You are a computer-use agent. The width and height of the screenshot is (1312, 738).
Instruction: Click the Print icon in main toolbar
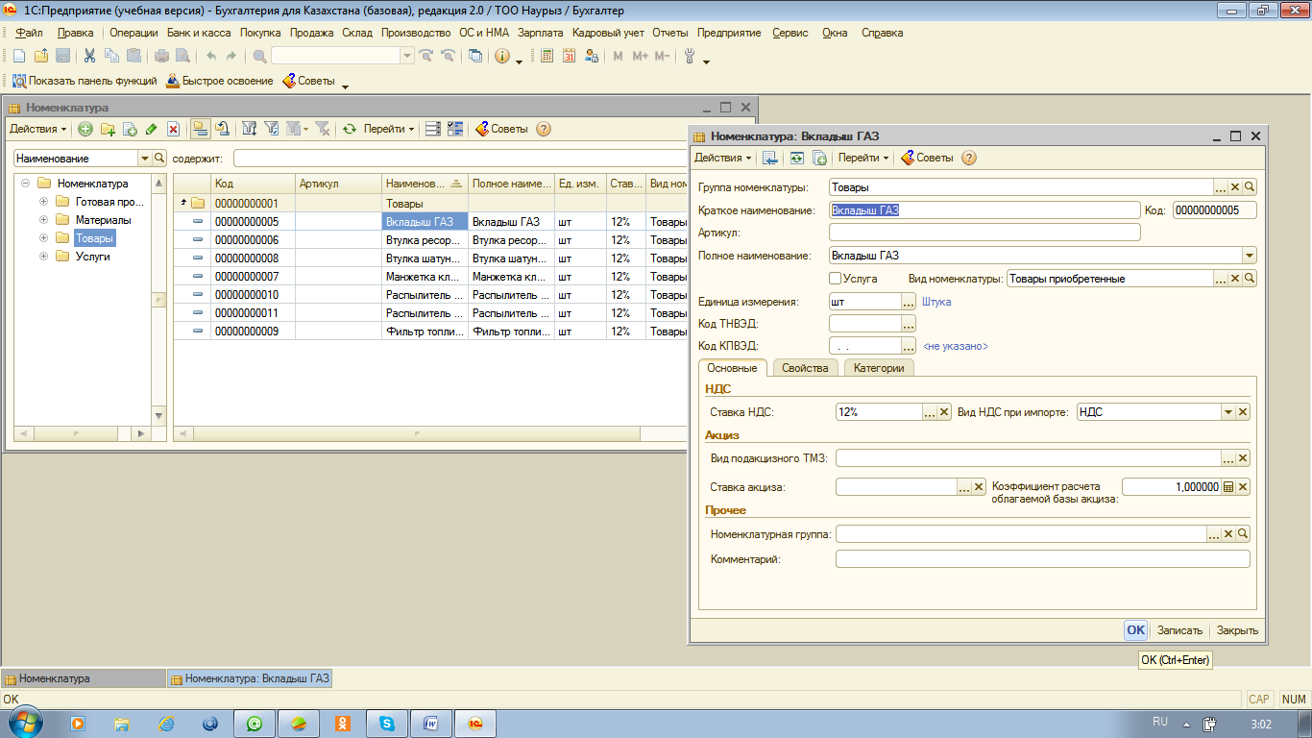(161, 56)
